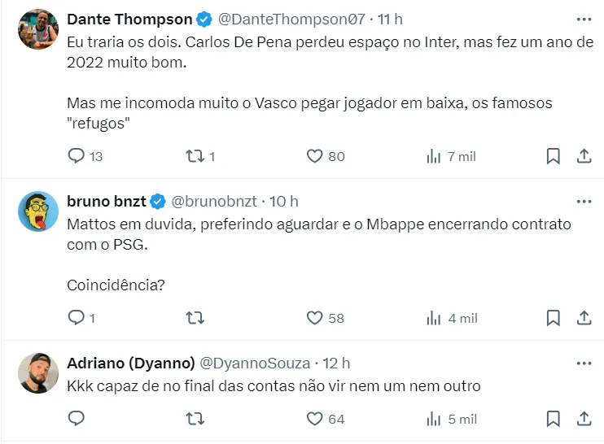Bookmark Dante Thompson's tweet
Viewport: 604px width, 444px height.
[x=553, y=156]
